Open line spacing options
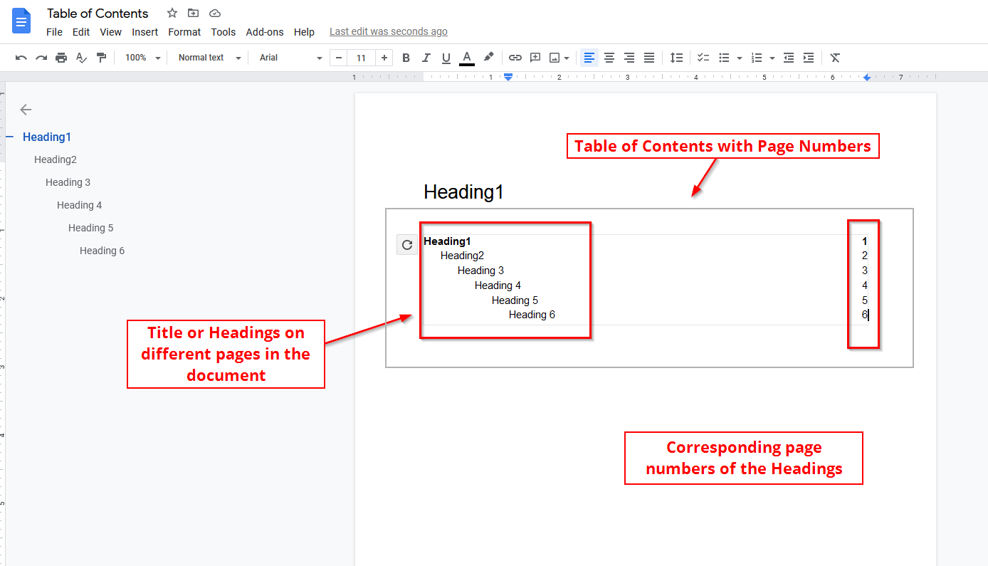This screenshot has height=566, width=988. coord(676,58)
